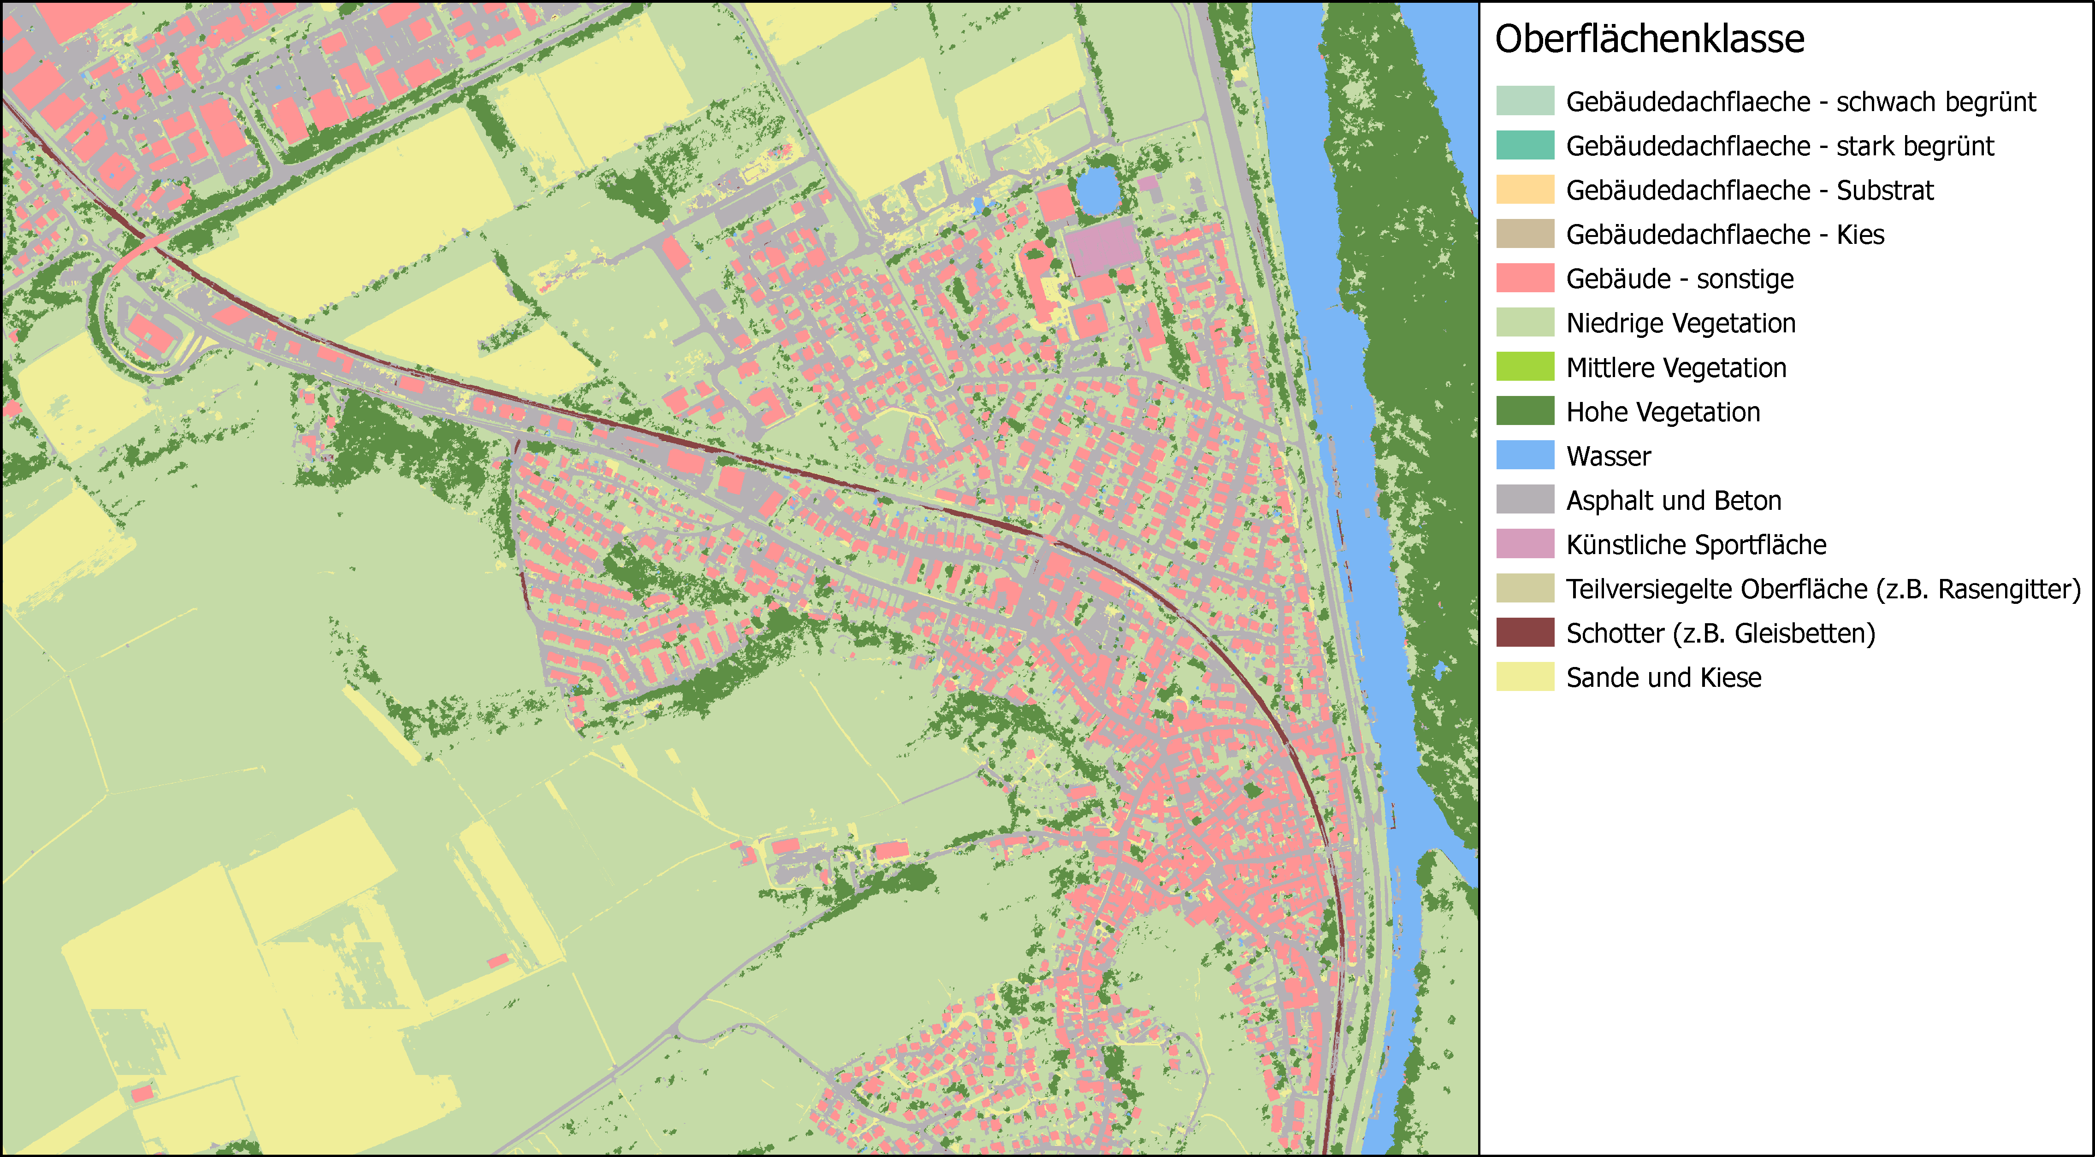Click the Asphalt und Beton gray swatch
2095x1157 pixels.
[x=1525, y=499]
